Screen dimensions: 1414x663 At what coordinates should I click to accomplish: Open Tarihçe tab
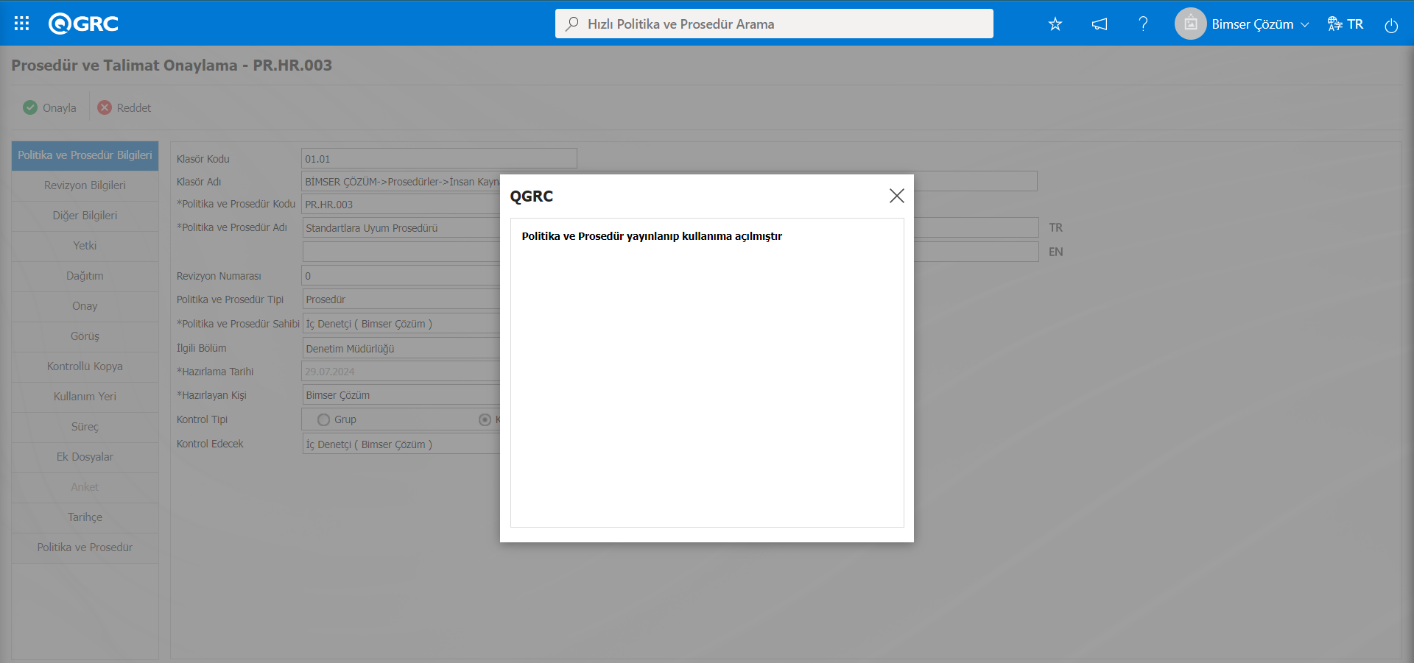click(85, 517)
